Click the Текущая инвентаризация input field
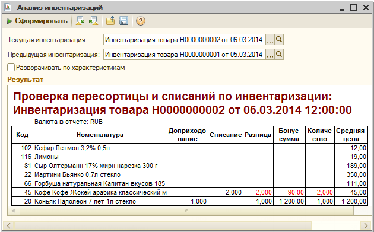Screen dimensions: 374x232 click(x=185, y=40)
